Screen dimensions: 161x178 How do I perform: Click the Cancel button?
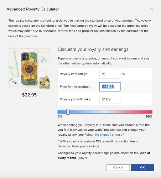118,168
